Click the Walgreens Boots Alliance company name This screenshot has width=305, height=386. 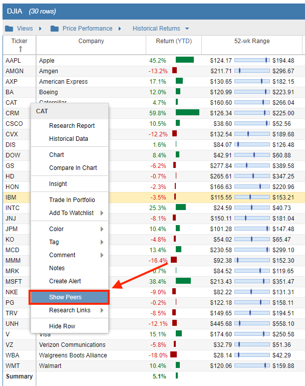(73, 355)
